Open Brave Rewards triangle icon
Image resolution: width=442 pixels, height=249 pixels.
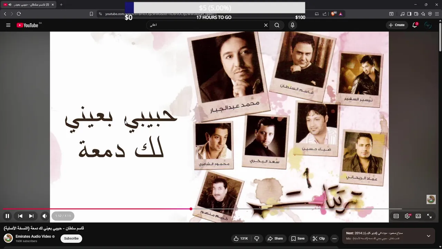pos(340,14)
